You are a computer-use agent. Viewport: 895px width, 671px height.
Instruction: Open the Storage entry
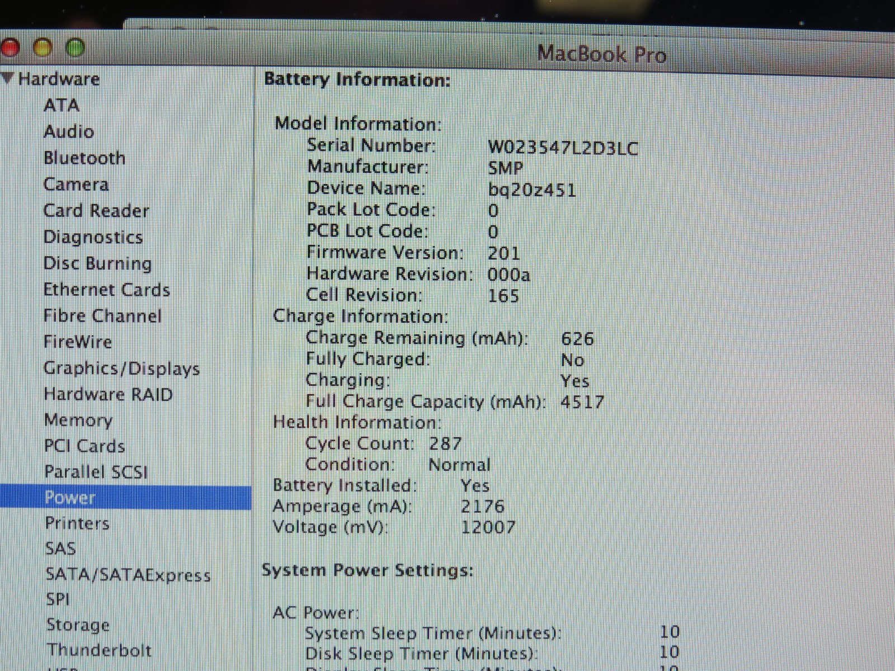pos(78,625)
